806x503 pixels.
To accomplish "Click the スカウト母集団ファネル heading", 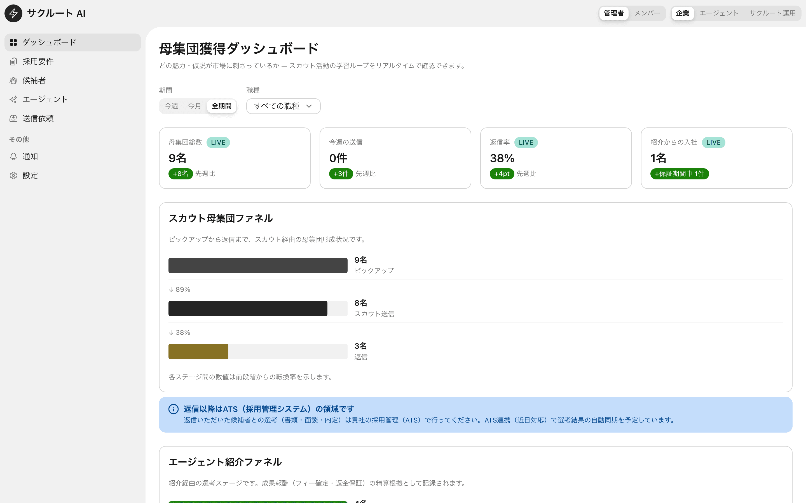I will 221,218.
